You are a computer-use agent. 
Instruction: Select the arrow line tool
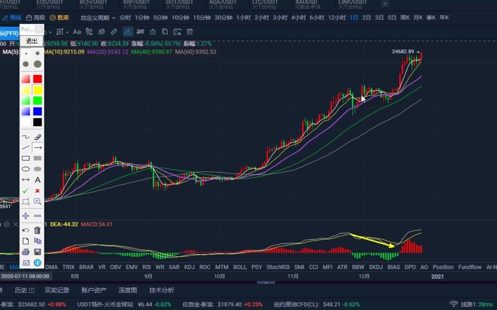click(38, 147)
